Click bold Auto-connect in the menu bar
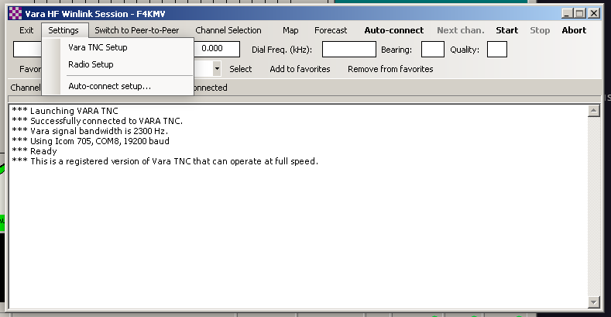The image size is (611, 317). 393,30
